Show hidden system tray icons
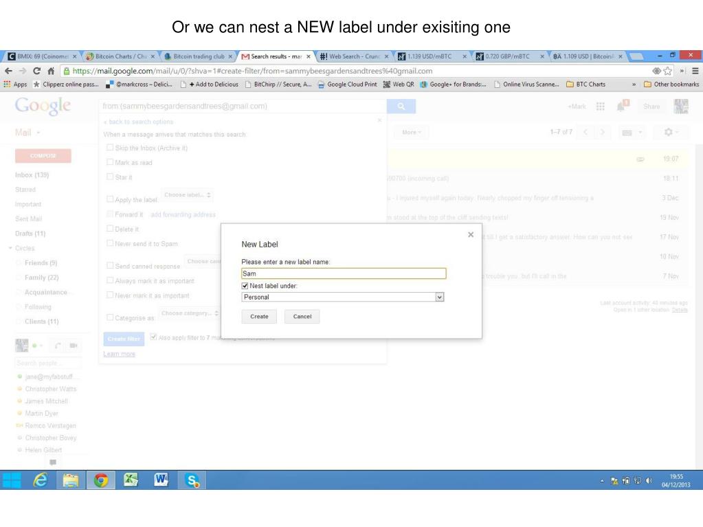The height and width of the screenshot is (527, 703). point(602,481)
